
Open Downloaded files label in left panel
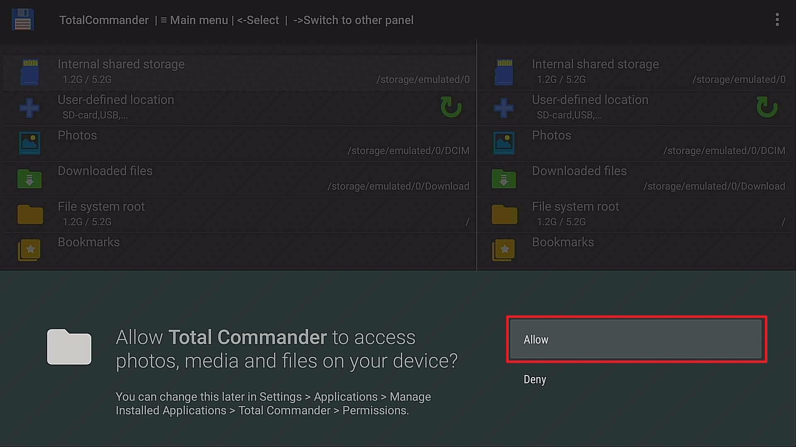click(105, 171)
